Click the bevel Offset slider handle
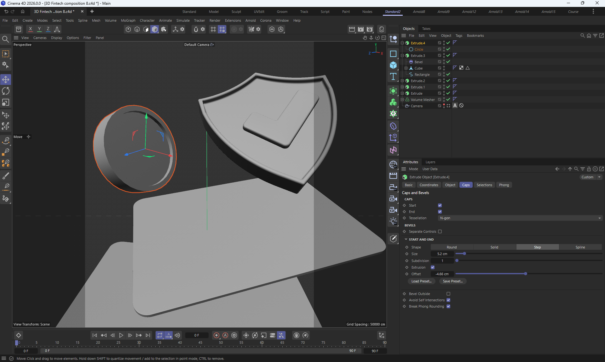This screenshot has width=605, height=362. 525,274
